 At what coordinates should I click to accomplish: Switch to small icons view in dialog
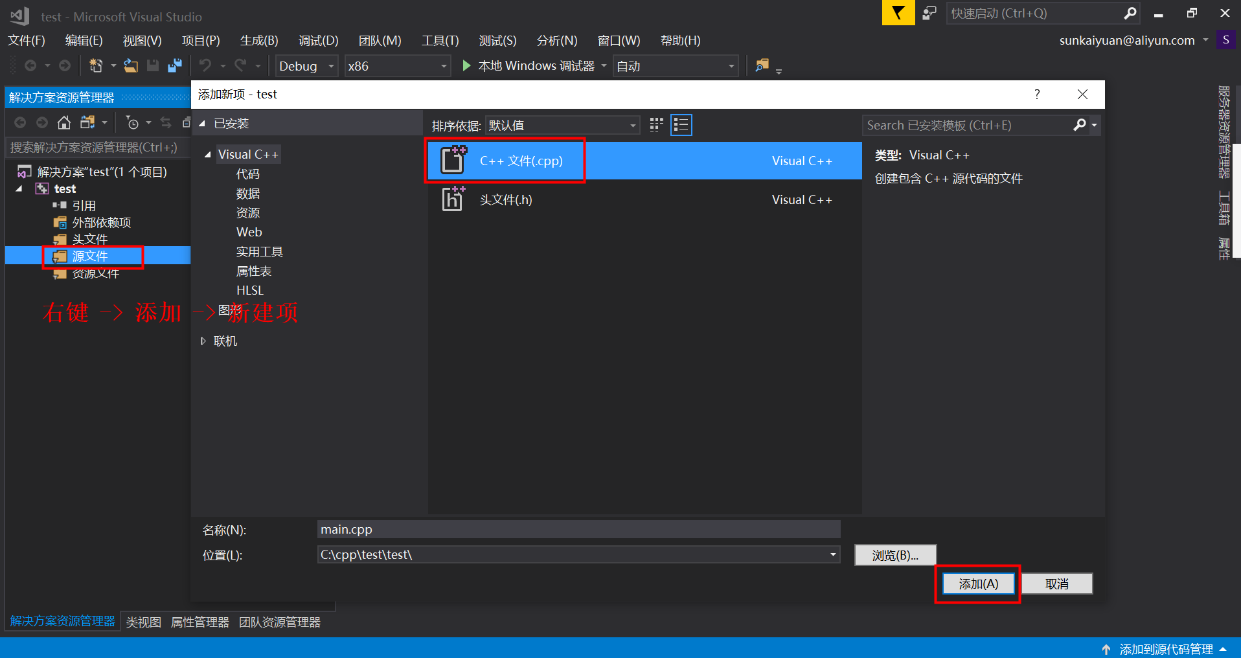click(656, 125)
